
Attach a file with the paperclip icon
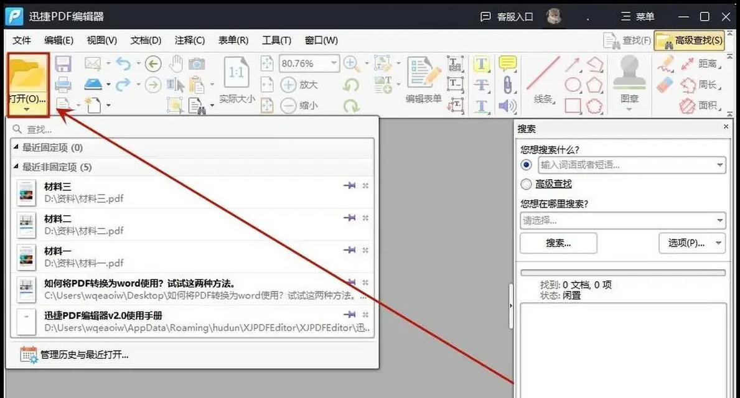point(507,85)
